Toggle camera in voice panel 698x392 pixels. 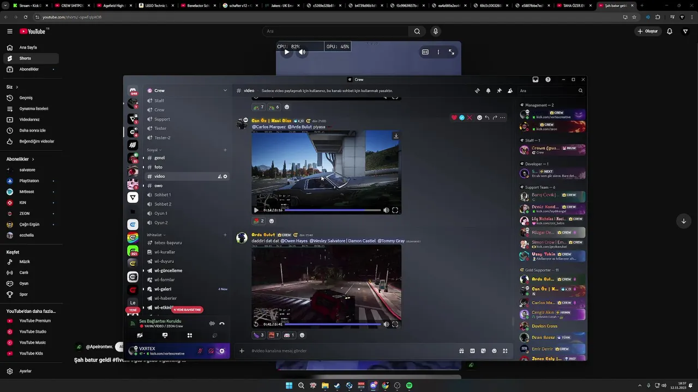click(x=140, y=335)
